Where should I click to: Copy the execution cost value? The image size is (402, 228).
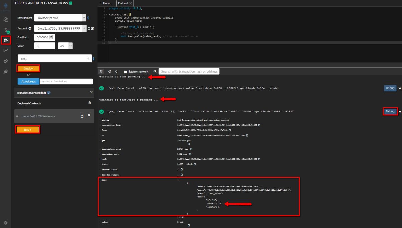coord(190,154)
